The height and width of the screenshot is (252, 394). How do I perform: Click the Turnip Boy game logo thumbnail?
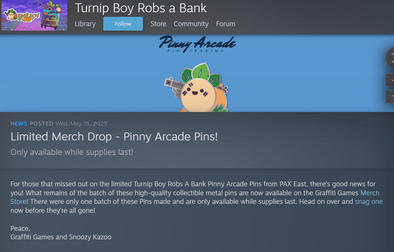(34, 15)
